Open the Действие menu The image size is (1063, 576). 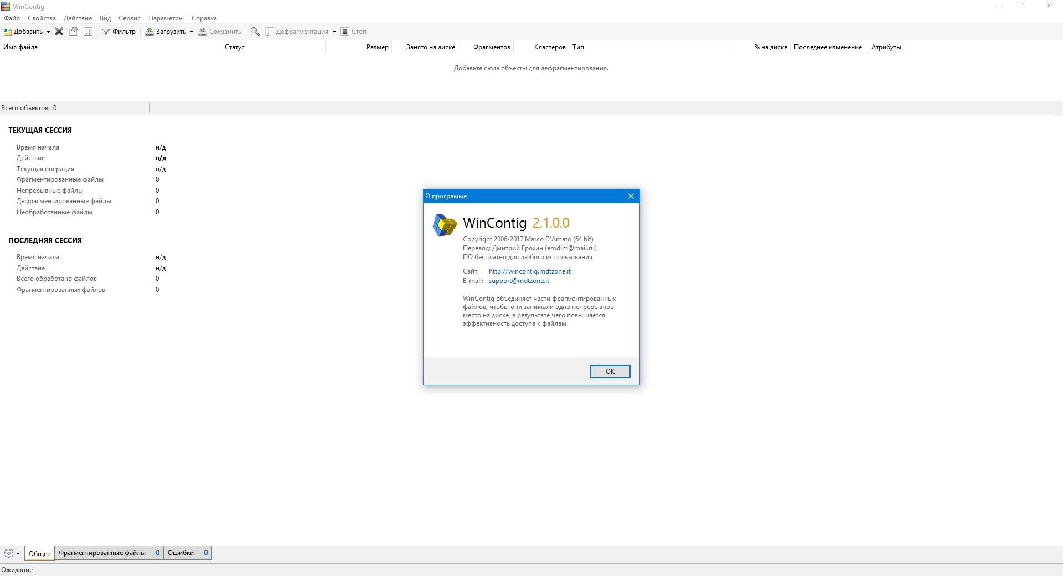point(78,18)
